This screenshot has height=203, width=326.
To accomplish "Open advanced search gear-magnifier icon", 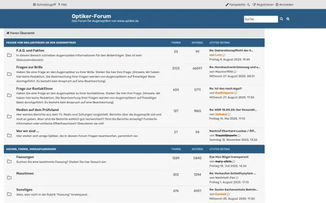I will (288, 19).
